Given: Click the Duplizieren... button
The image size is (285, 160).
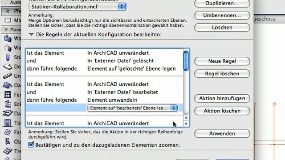Looking at the screenshot, I should (x=222, y=3).
